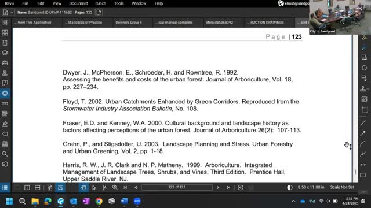Select the Crop snapshot tool
371x208 pixels.
[364, 110]
